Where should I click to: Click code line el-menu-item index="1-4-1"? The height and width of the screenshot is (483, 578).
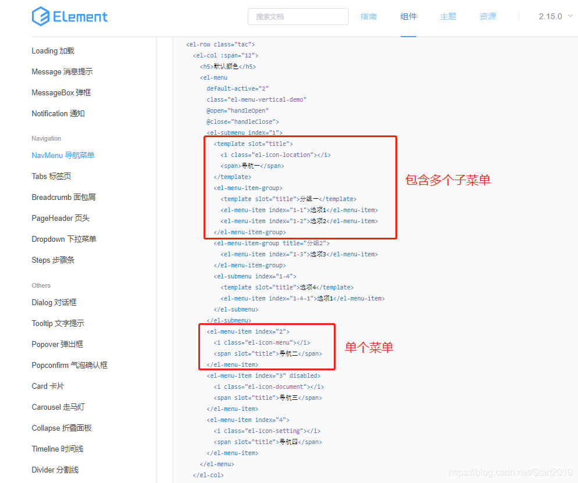(302, 298)
